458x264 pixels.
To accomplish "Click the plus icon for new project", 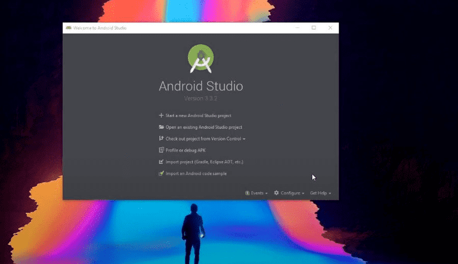I will click(161, 116).
